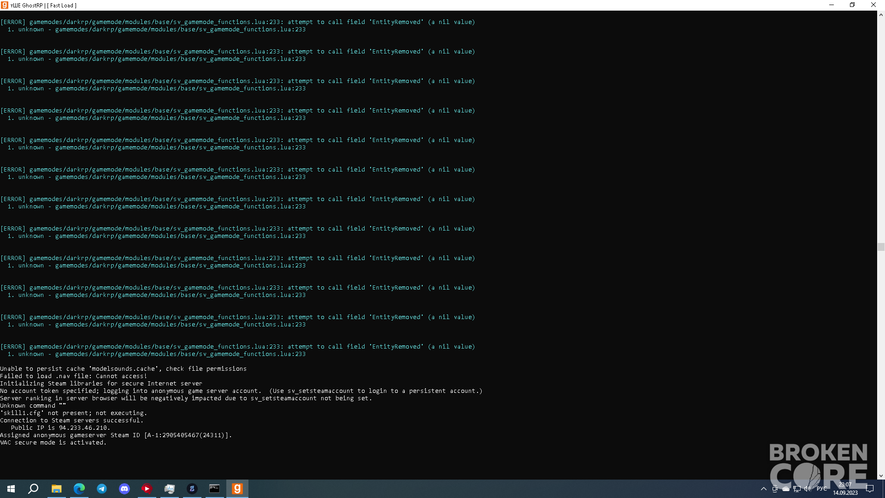Open Telegram from the taskbar
885x498 pixels.
point(102,489)
